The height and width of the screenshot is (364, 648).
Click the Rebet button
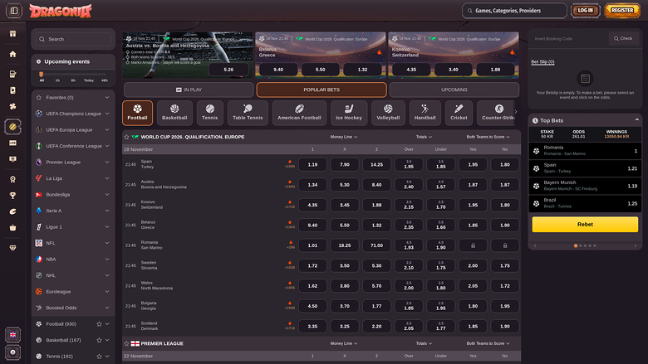coord(584,224)
